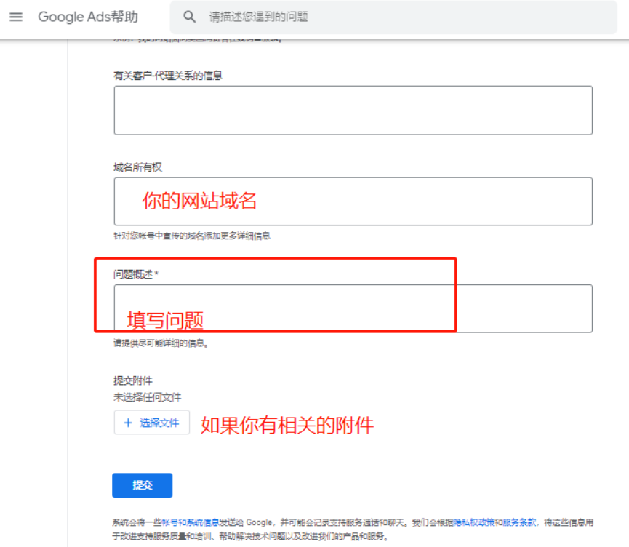Click the 有关客户-代理关系的信息 text field

click(353, 110)
